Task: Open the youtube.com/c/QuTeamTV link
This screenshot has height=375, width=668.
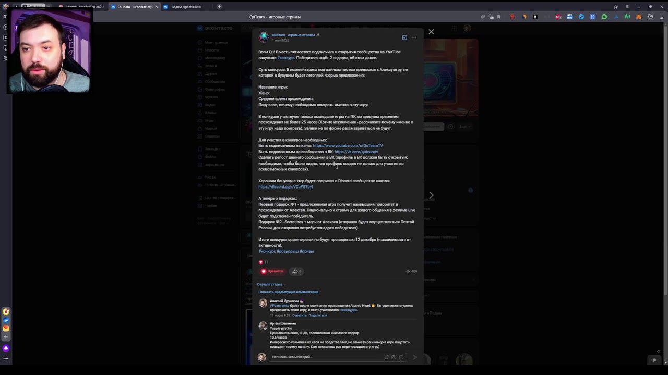Action: point(348,146)
